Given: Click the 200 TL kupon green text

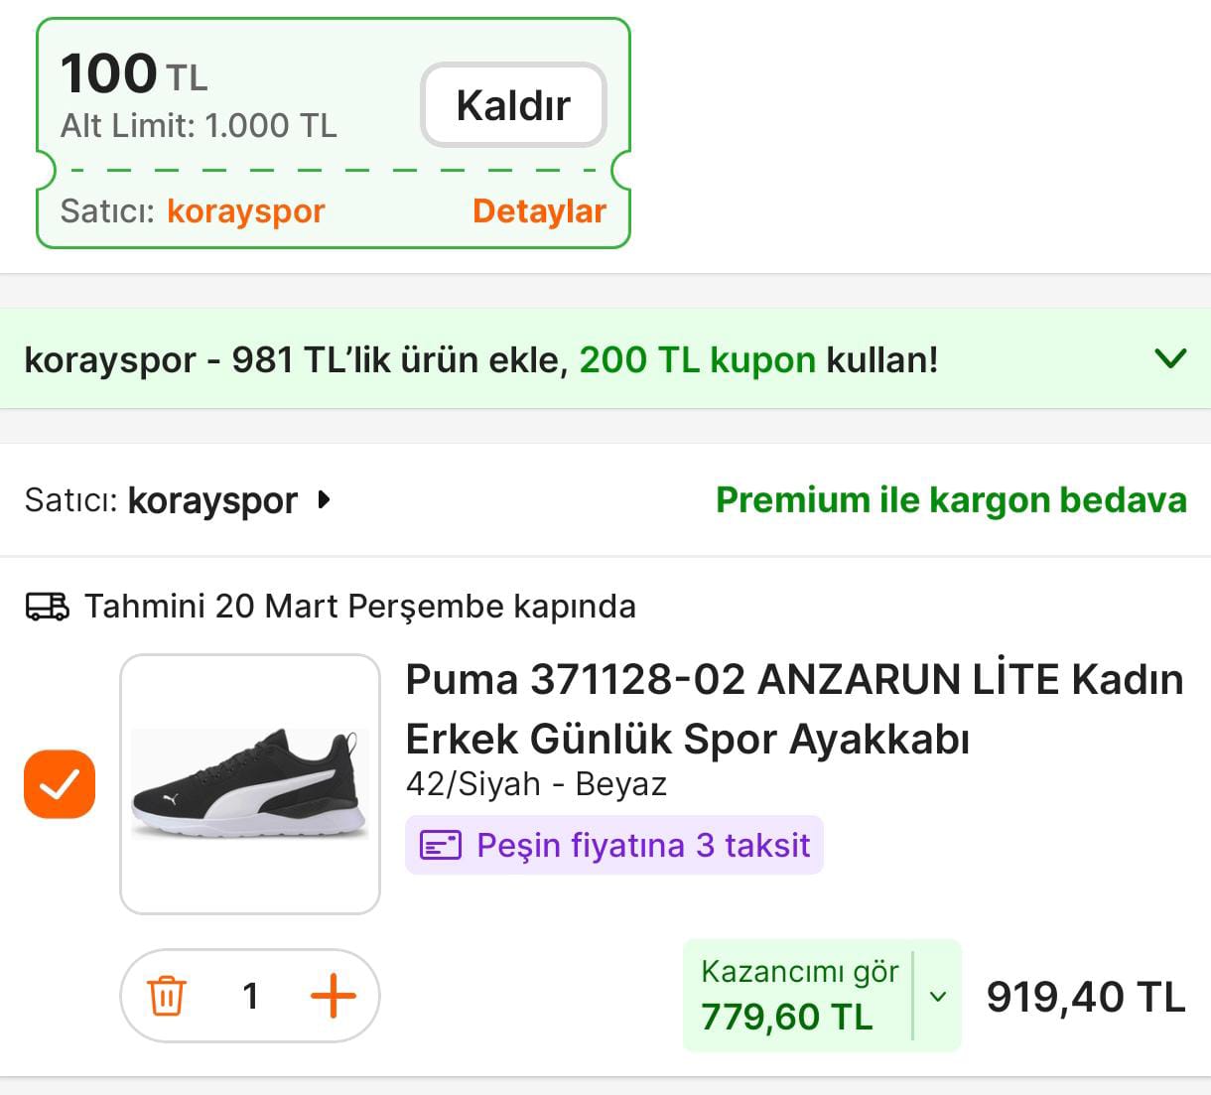Looking at the screenshot, I should click(x=697, y=359).
